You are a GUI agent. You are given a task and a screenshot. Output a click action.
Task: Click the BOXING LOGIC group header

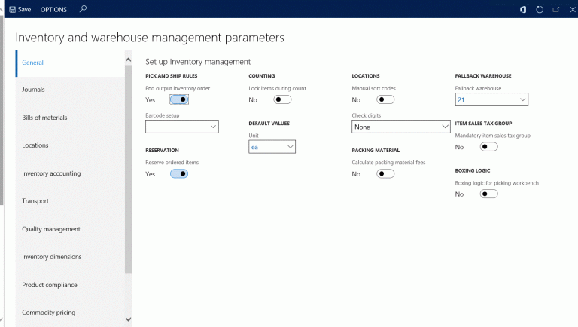(473, 170)
